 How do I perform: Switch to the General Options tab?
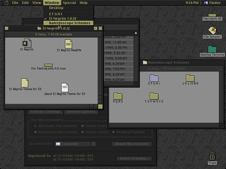[81, 112]
